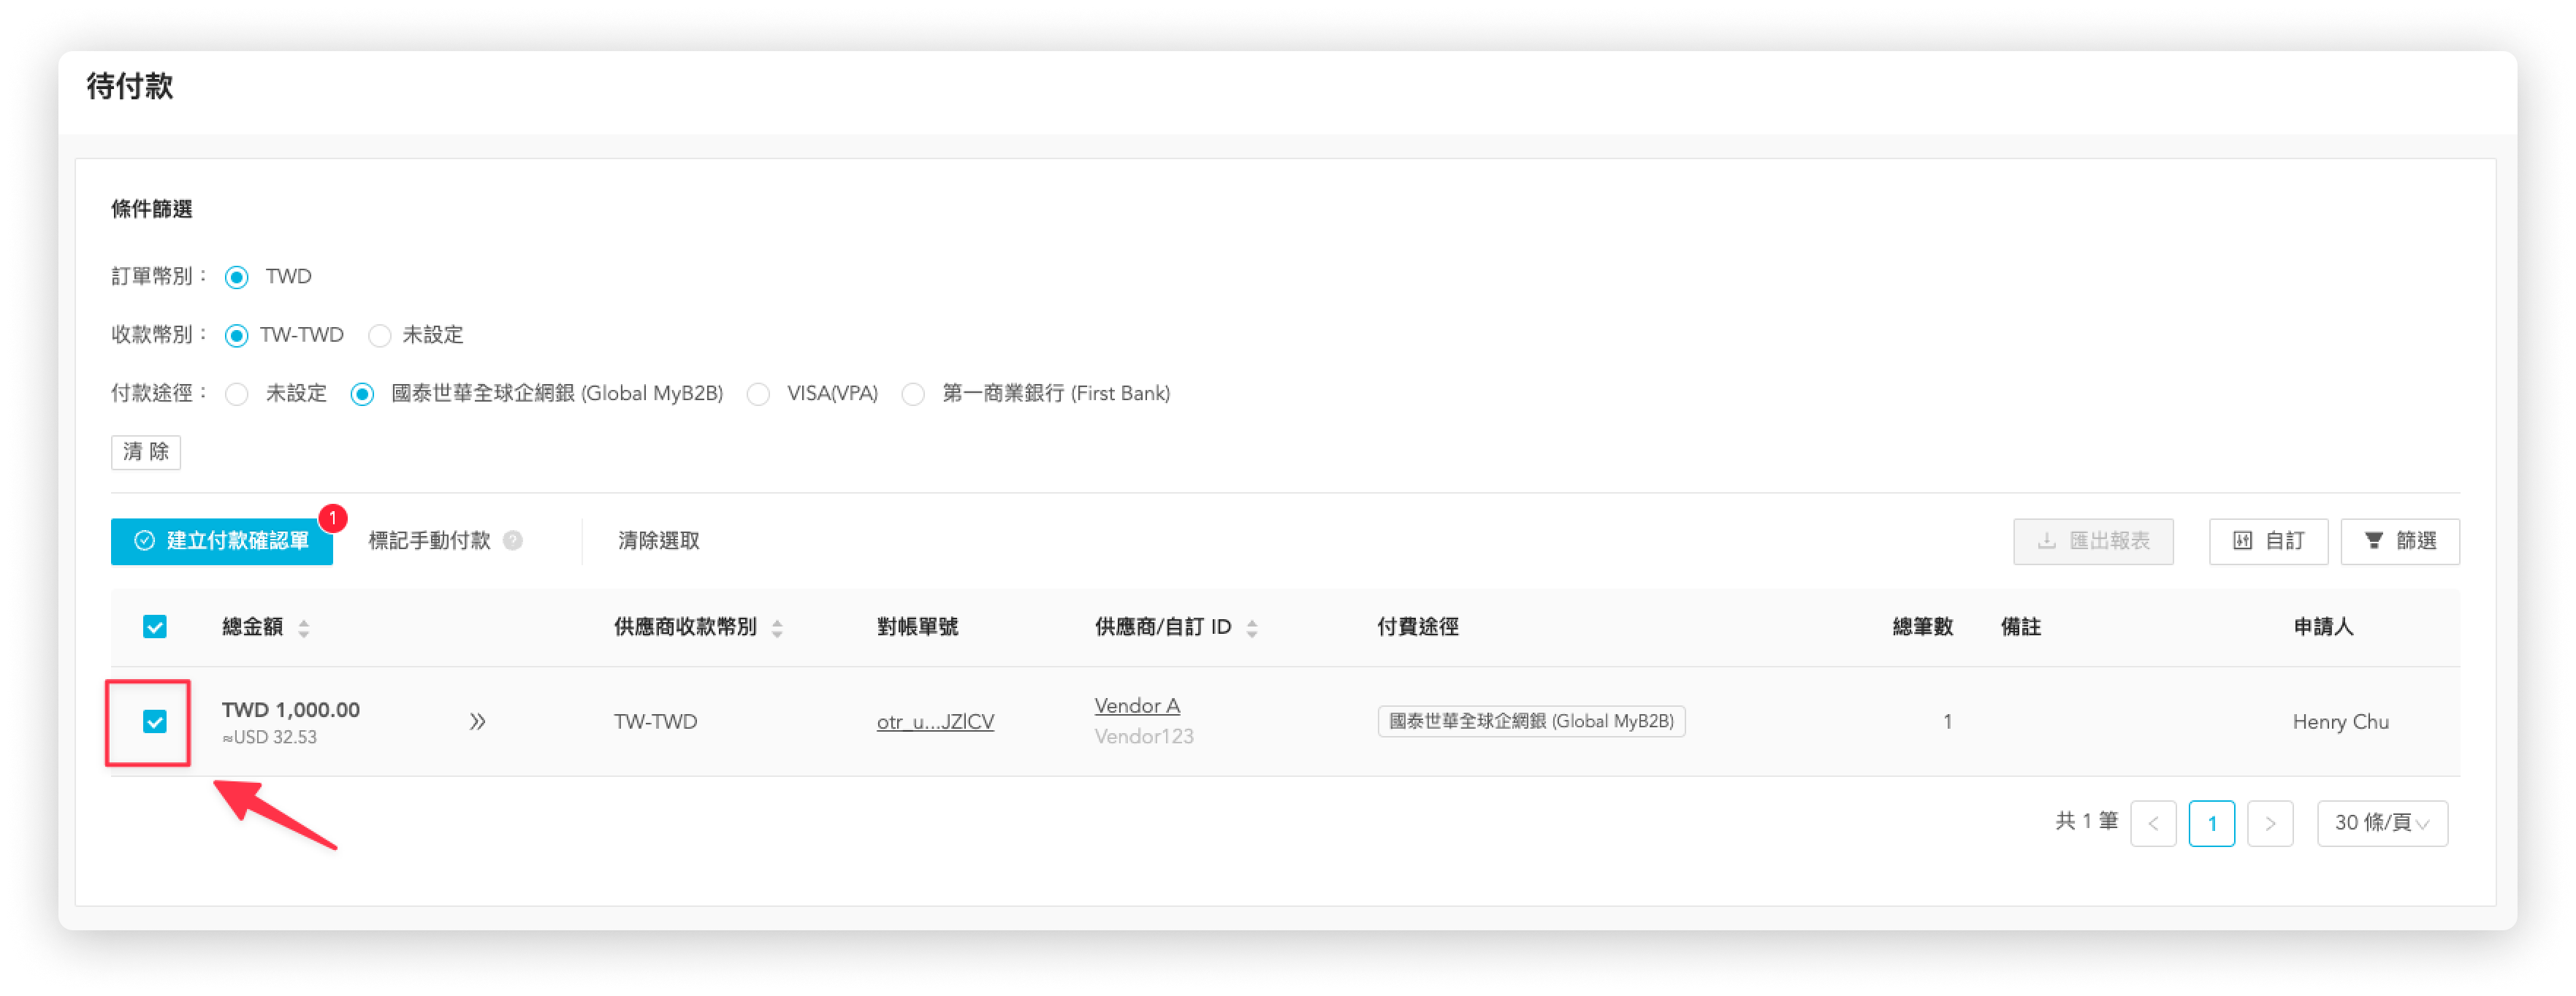Sort by 供應商/自訂 ID column arrows
Viewport: 2576px width, 996px height.
(x=1252, y=627)
